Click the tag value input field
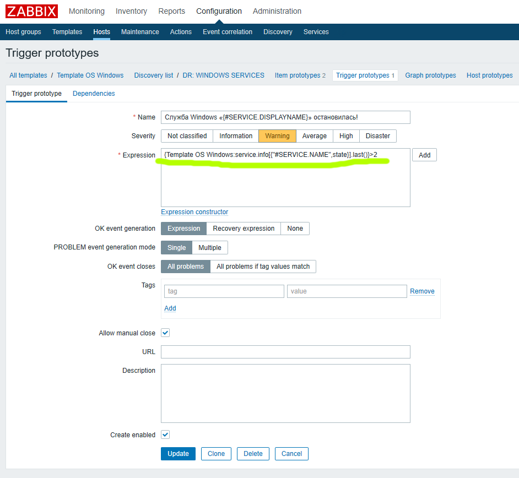This screenshot has height=478, width=519. click(x=347, y=291)
